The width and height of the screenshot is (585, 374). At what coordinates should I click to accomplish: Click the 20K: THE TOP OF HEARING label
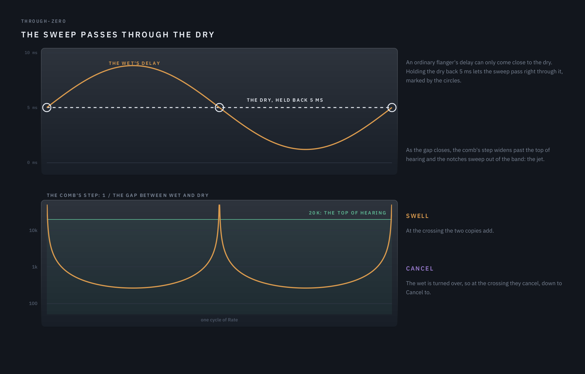click(x=347, y=213)
